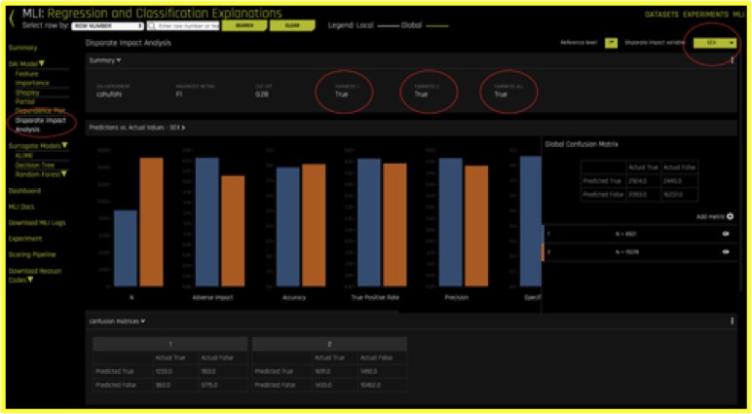
Task: Go to EXPERIMENTS in top navigation
Action: tap(704, 15)
